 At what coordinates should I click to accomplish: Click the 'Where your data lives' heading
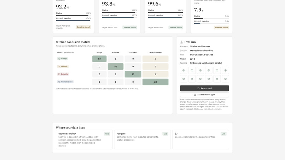point(70,128)
